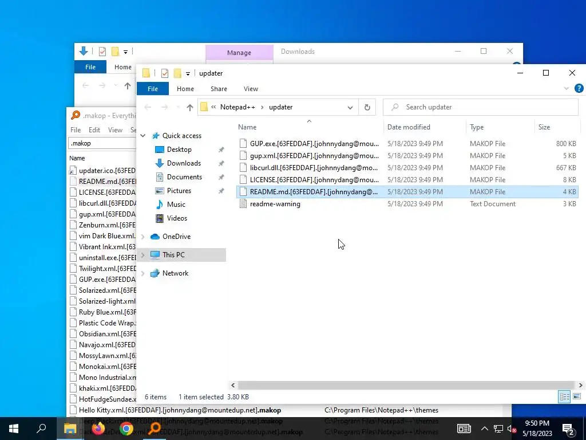This screenshot has width=586, height=440.
Task: Open Downloads in the navigation pane
Action: click(184, 163)
